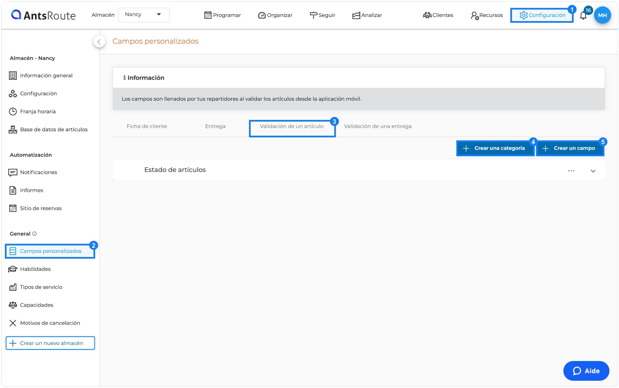Click the Informes document icon

pos(13,190)
